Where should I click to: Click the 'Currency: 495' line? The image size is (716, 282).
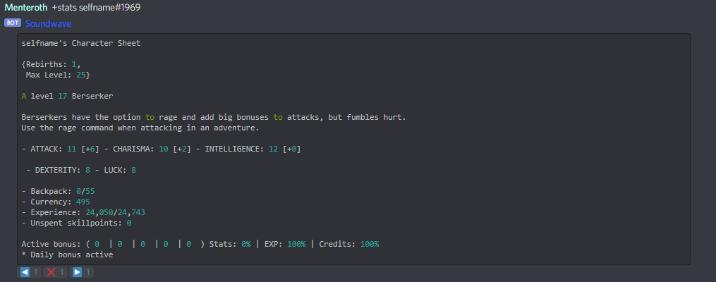[x=56, y=201]
